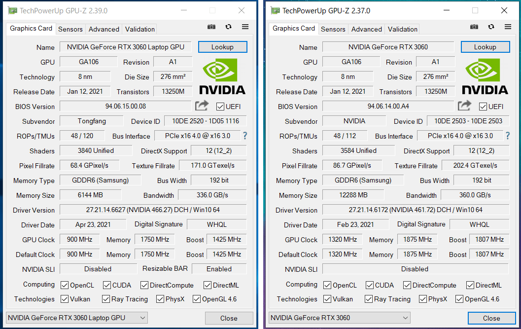Click Resizable BAR field showing Enabled
The image size is (521, 329).
tap(219, 269)
